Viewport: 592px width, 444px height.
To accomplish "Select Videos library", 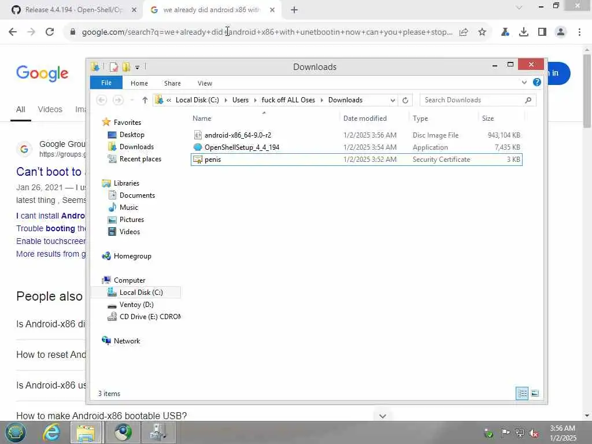I will 129,231.
